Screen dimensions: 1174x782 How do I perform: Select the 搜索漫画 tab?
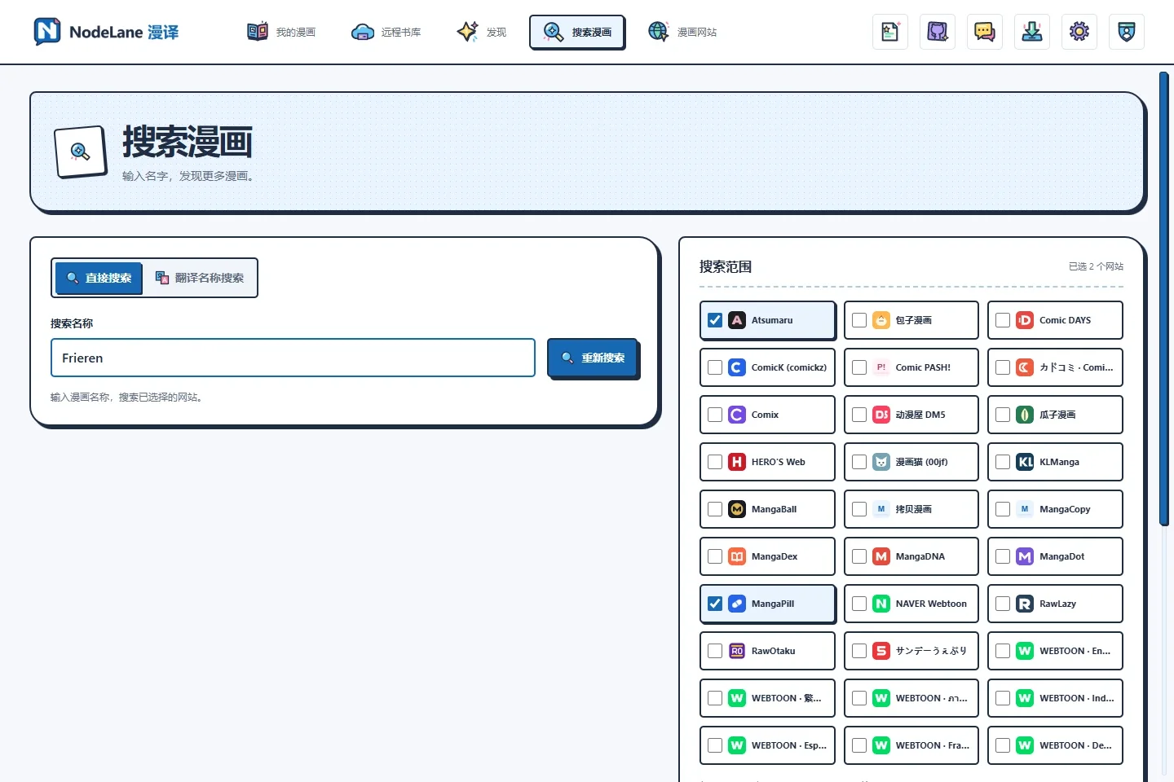point(577,32)
